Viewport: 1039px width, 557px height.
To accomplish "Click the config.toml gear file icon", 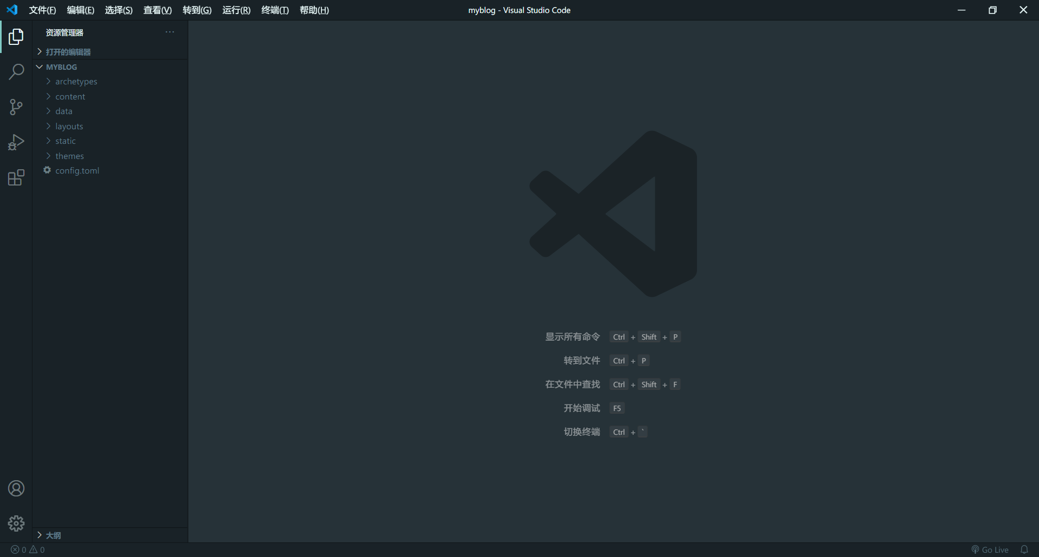I will pyautogui.click(x=47, y=170).
